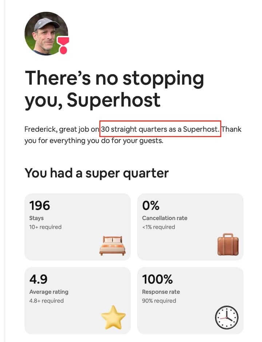Click the "<1% required" text
This screenshot has height=342, width=262.
click(159, 227)
